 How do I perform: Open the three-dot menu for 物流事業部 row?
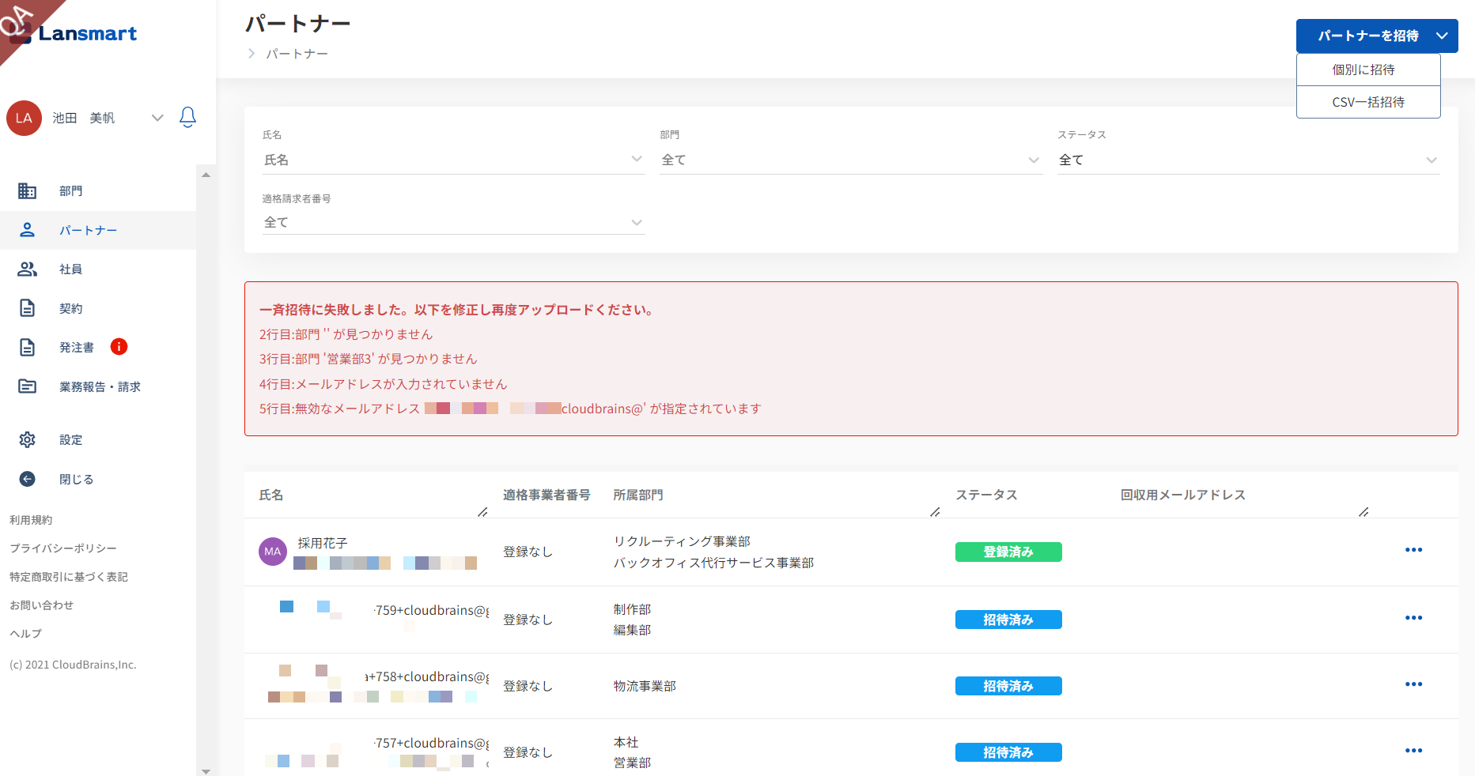coord(1413,684)
